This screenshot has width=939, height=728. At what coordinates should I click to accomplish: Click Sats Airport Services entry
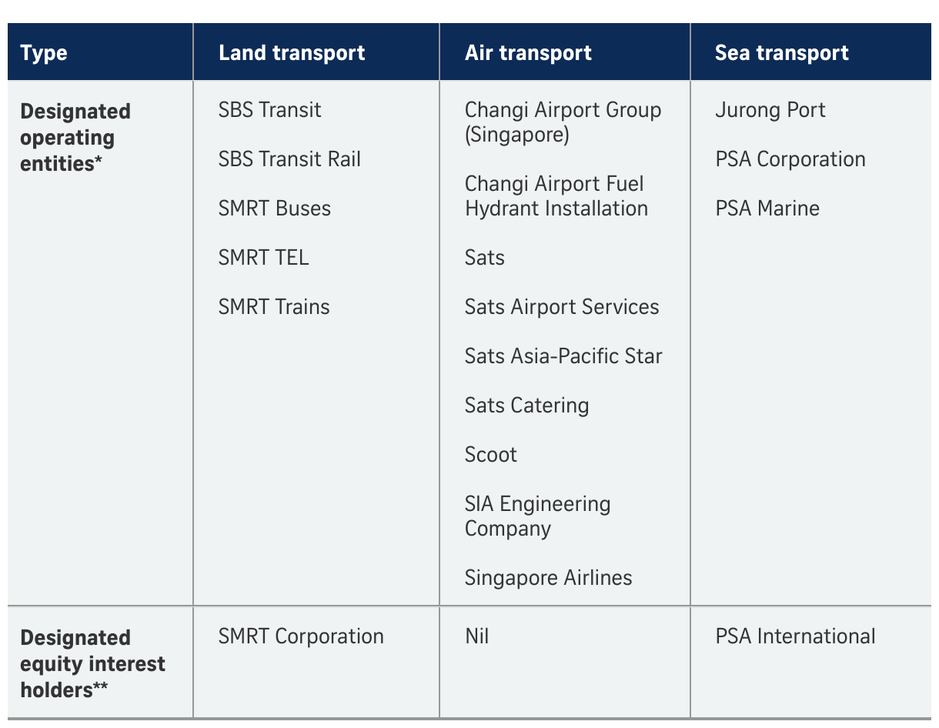point(562,307)
